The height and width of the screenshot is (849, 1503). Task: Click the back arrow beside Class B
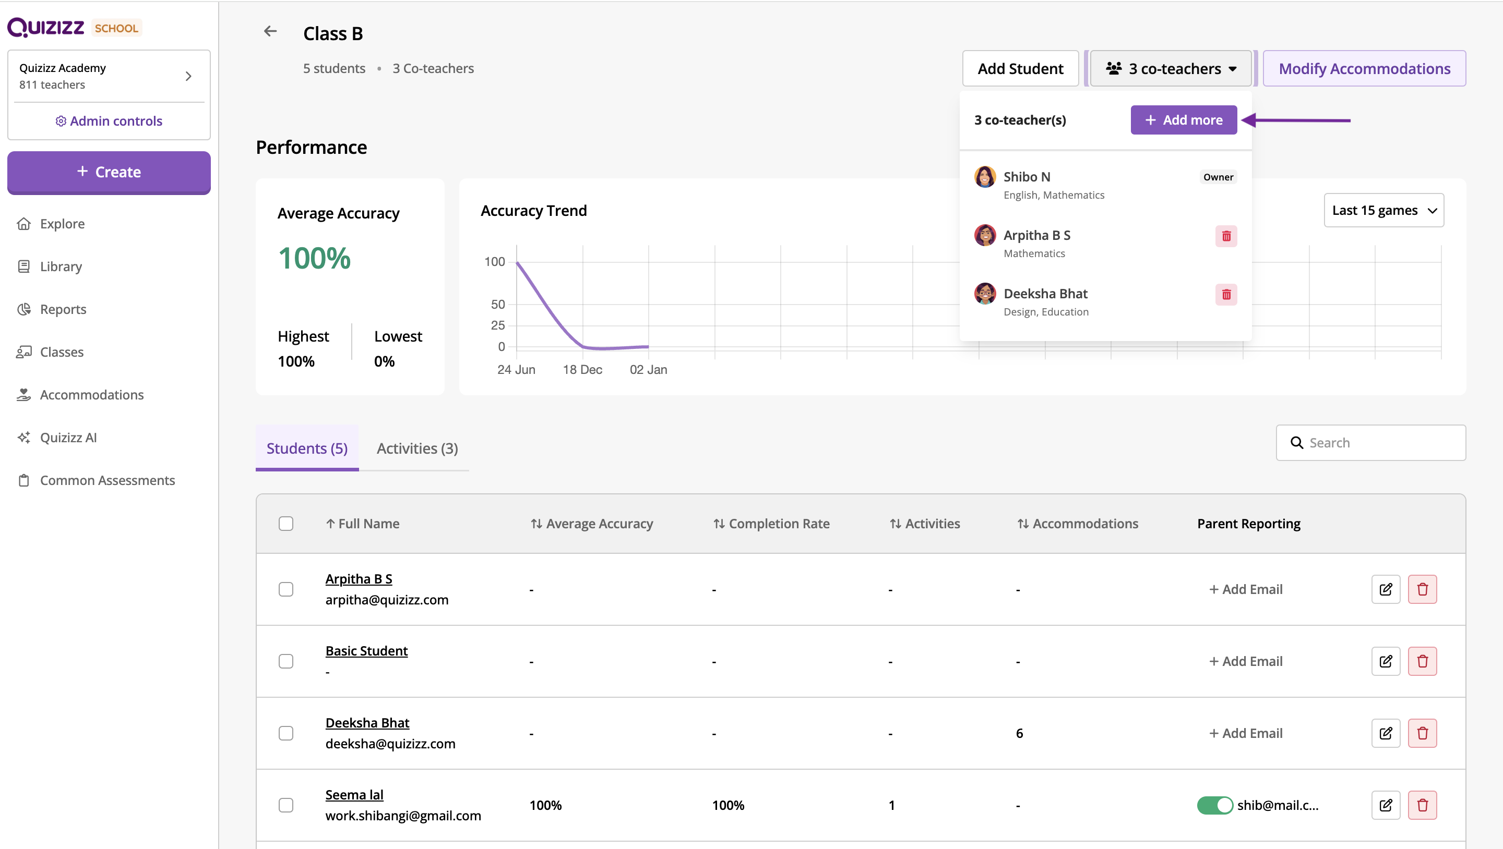click(x=270, y=31)
